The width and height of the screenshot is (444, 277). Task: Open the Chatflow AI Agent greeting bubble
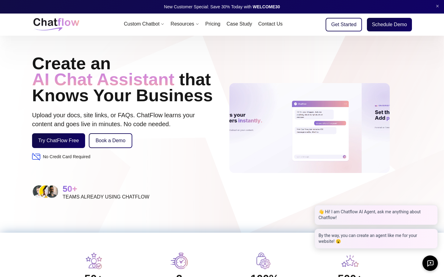coord(376,215)
